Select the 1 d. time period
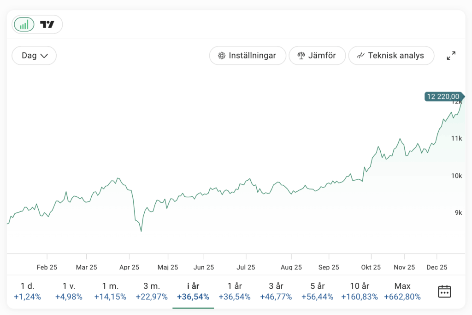The height and width of the screenshot is (315, 472). [x=27, y=292]
